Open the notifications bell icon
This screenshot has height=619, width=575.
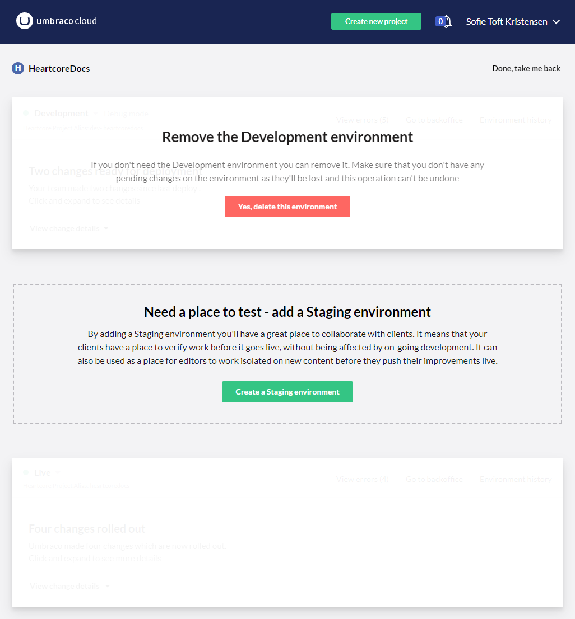click(x=448, y=22)
